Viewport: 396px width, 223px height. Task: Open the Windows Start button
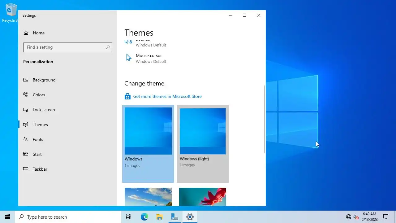[7, 217]
